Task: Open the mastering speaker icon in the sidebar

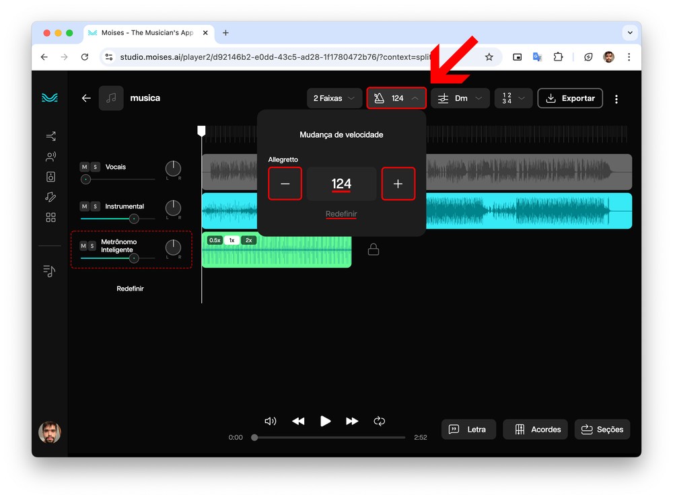Action: tap(50, 177)
